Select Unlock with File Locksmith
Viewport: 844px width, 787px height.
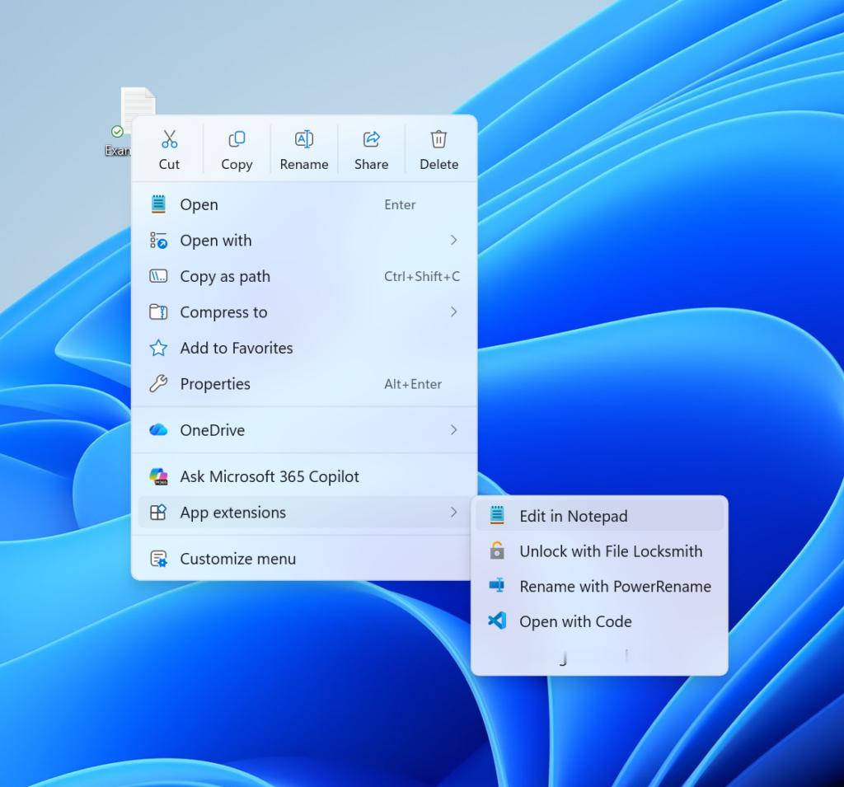[x=599, y=550]
